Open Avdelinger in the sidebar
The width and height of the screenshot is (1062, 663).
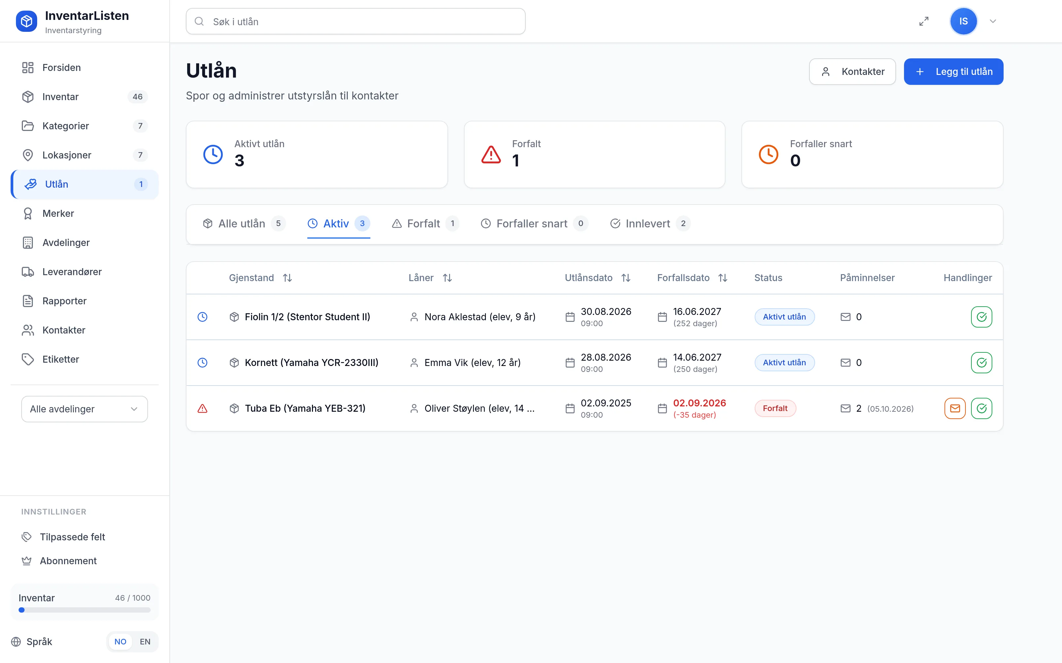tap(84, 242)
